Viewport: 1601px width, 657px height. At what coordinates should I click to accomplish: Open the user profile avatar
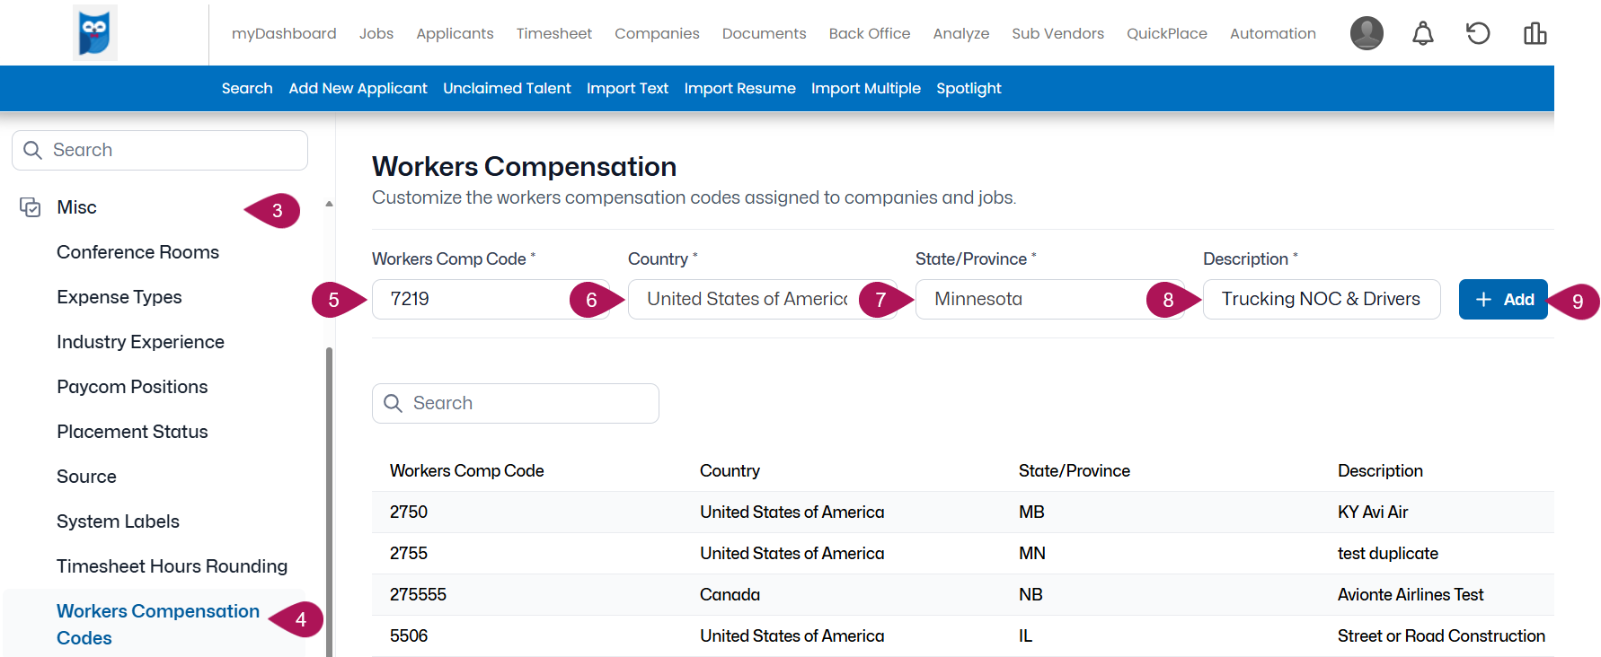pyautogui.click(x=1367, y=33)
